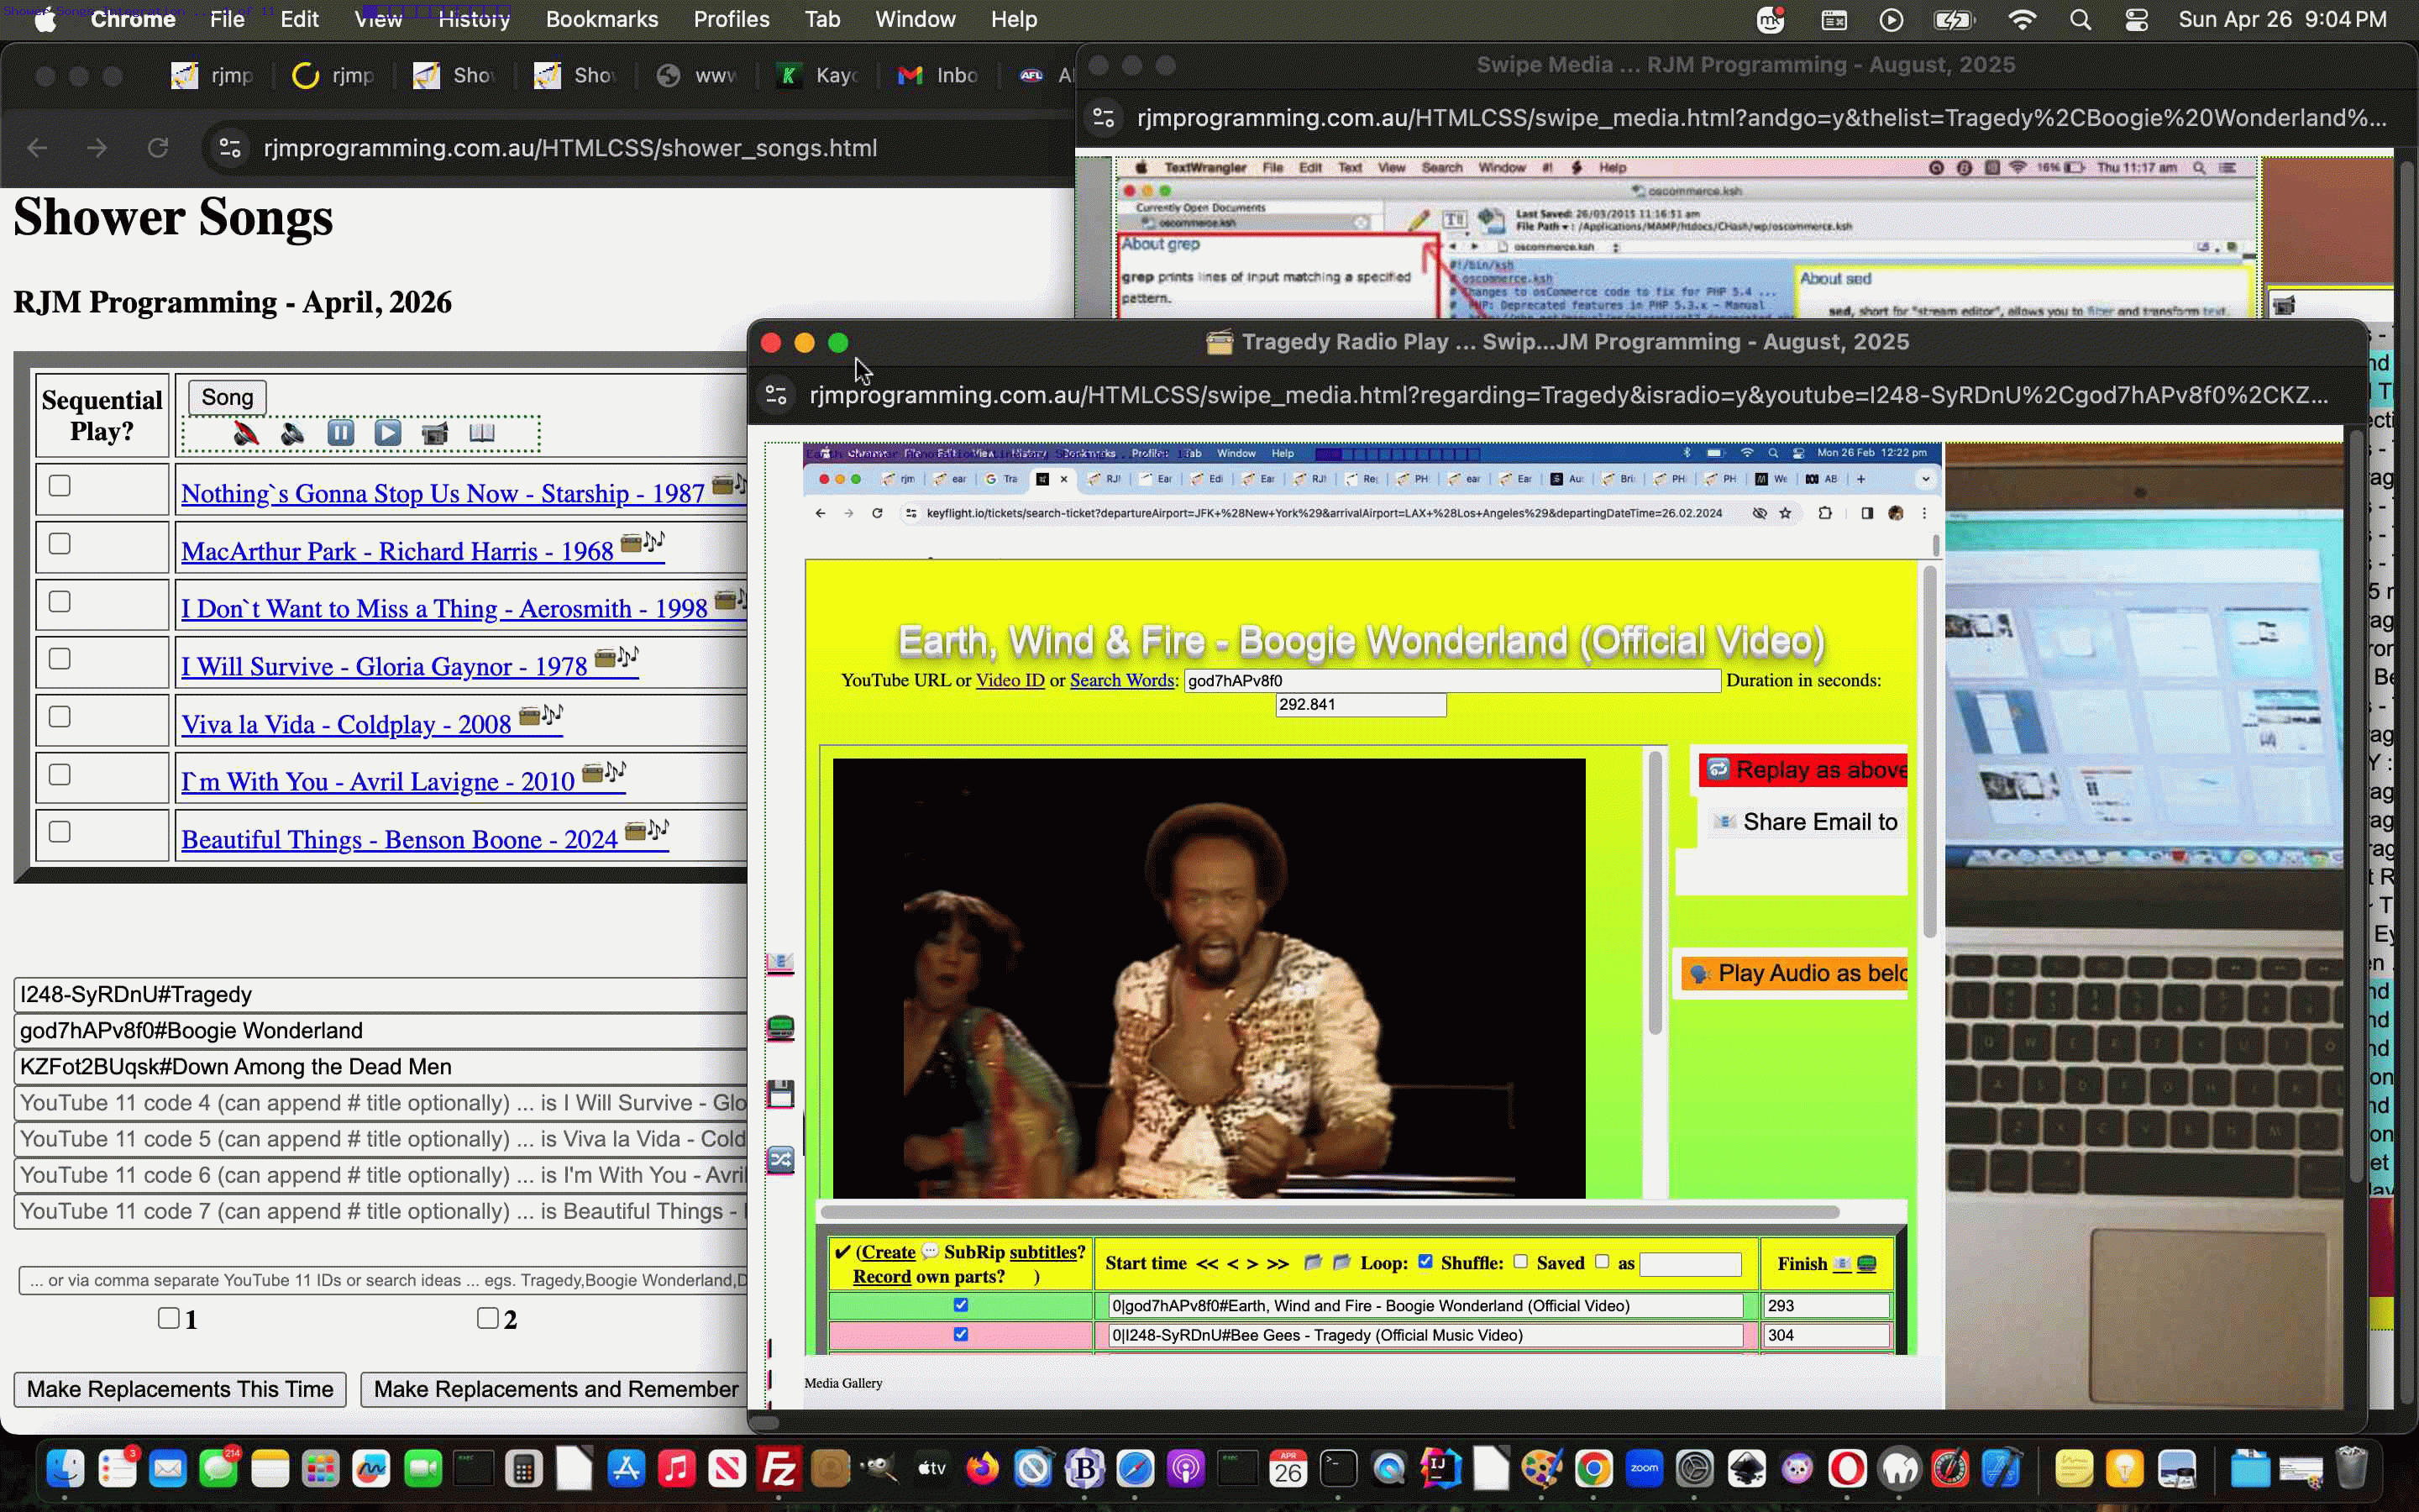Viewport: 2419px width, 1512px height.
Task: Click Make Replacements This Time button
Action: point(180,1389)
